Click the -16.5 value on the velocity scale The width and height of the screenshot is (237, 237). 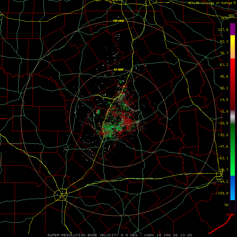pos(223,123)
